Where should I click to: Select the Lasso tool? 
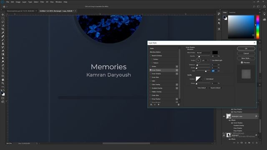tap(3, 22)
